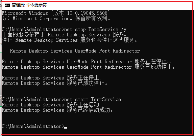194x136 pixels.
Task: Click the empty black area below the final prompt
Action: point(97,132)
